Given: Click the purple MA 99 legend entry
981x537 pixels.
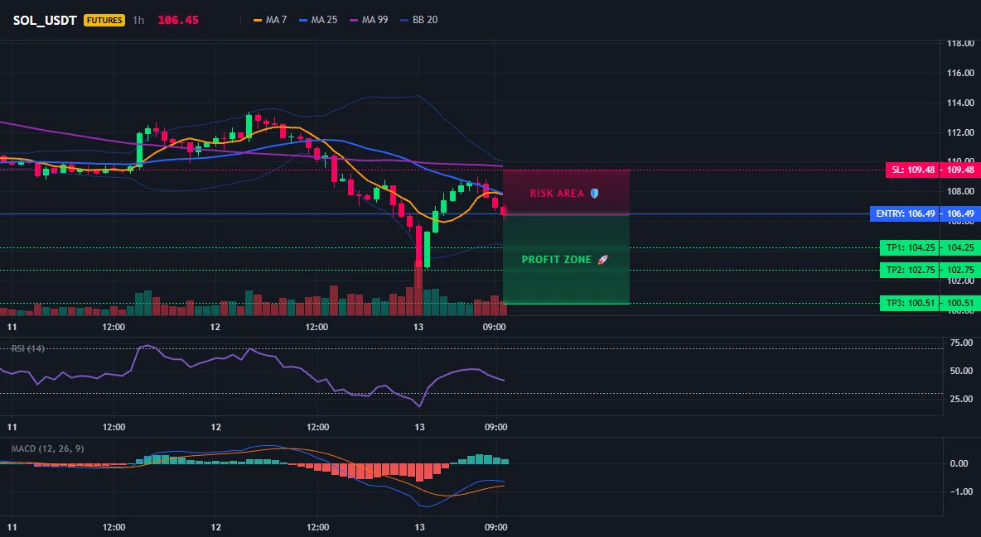Looking at the screenshot, I should pyautogui.click(x=369, y=20).
